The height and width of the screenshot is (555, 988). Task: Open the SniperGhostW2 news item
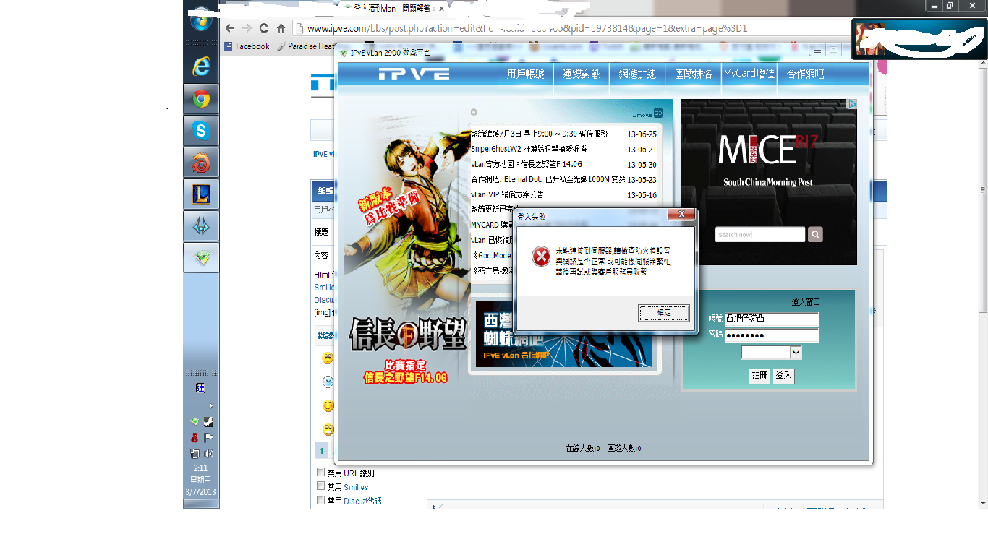pos(529,149)
